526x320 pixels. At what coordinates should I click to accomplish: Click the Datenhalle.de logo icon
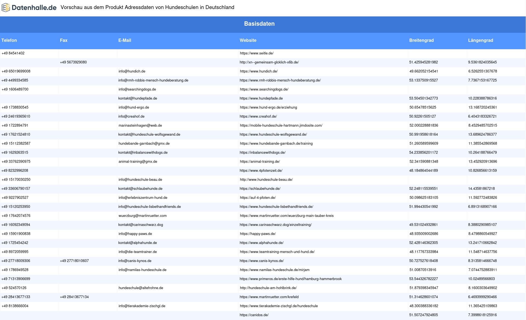6,8
